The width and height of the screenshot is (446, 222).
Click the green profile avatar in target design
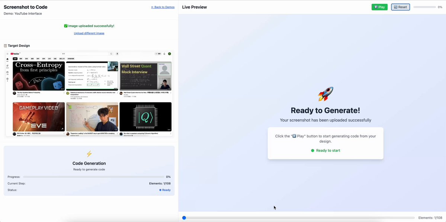[170, 54]
